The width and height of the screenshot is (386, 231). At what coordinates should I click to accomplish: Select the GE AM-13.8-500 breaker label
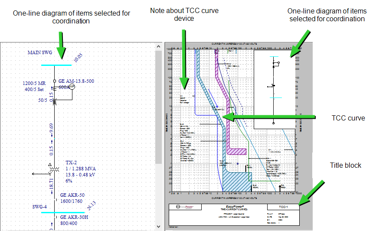coord(76,81)
